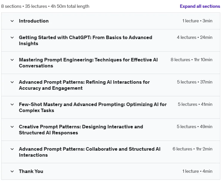Select Advanced Prompt Patterns: Refining AI Interactions heading

(x=84, y=85)
